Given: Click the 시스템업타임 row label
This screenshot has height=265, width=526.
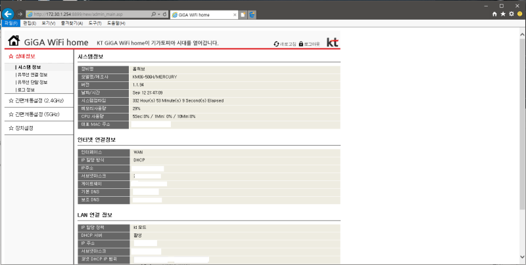Looking at the screenshot, I should tap(93, 101).
